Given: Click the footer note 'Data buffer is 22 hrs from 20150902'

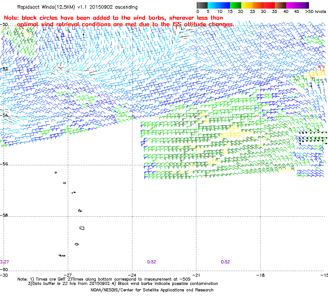Looking at the screenshot, I should point(71,284).
